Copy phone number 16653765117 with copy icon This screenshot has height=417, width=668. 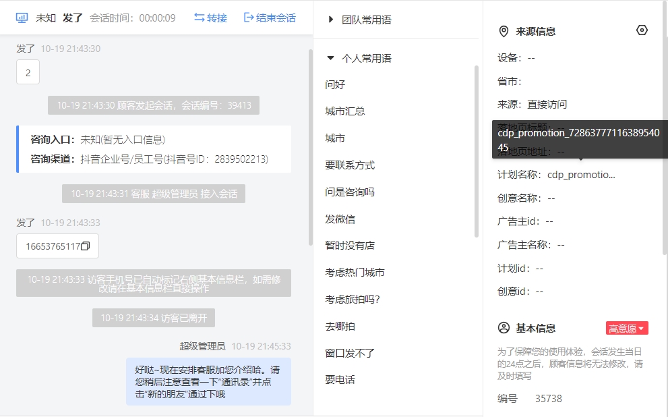85,246
